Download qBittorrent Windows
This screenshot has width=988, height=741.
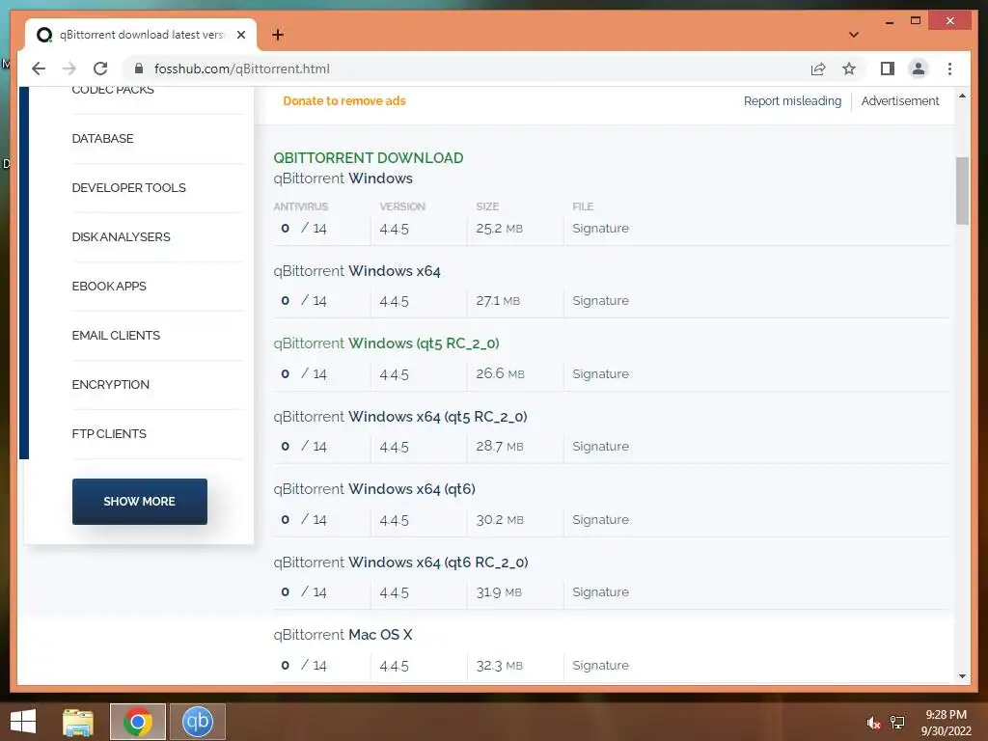pyautogui.click(x=343, y=178)
